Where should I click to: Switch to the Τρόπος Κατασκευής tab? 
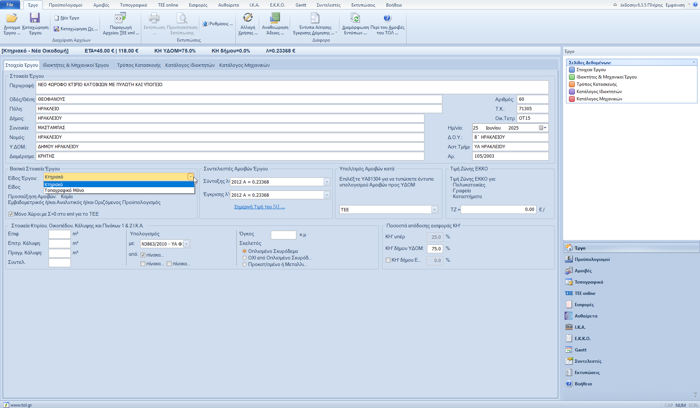tap(139, 65)
